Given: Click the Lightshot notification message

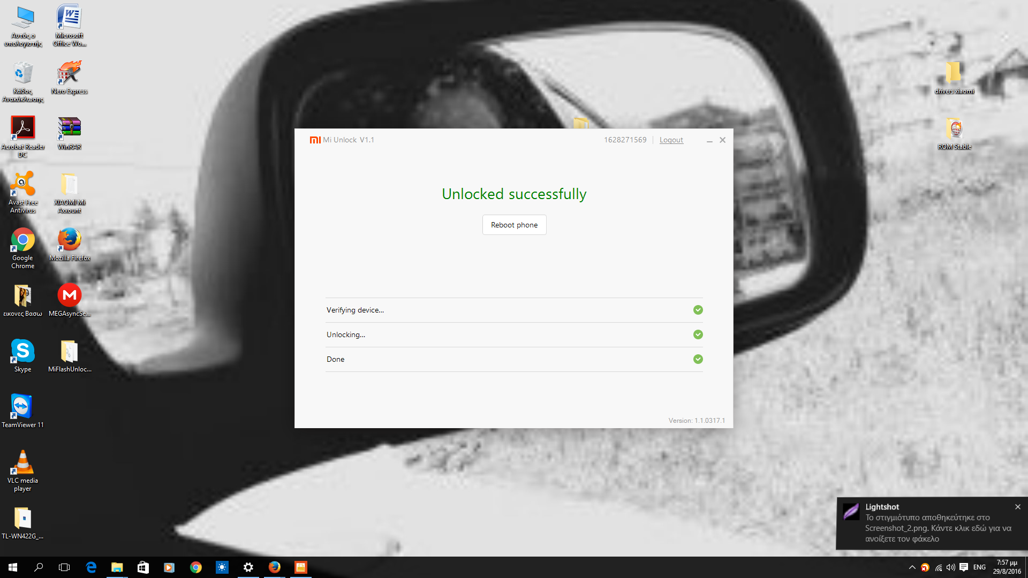Looking at the screenshot, I should click(x=937, y=528).
